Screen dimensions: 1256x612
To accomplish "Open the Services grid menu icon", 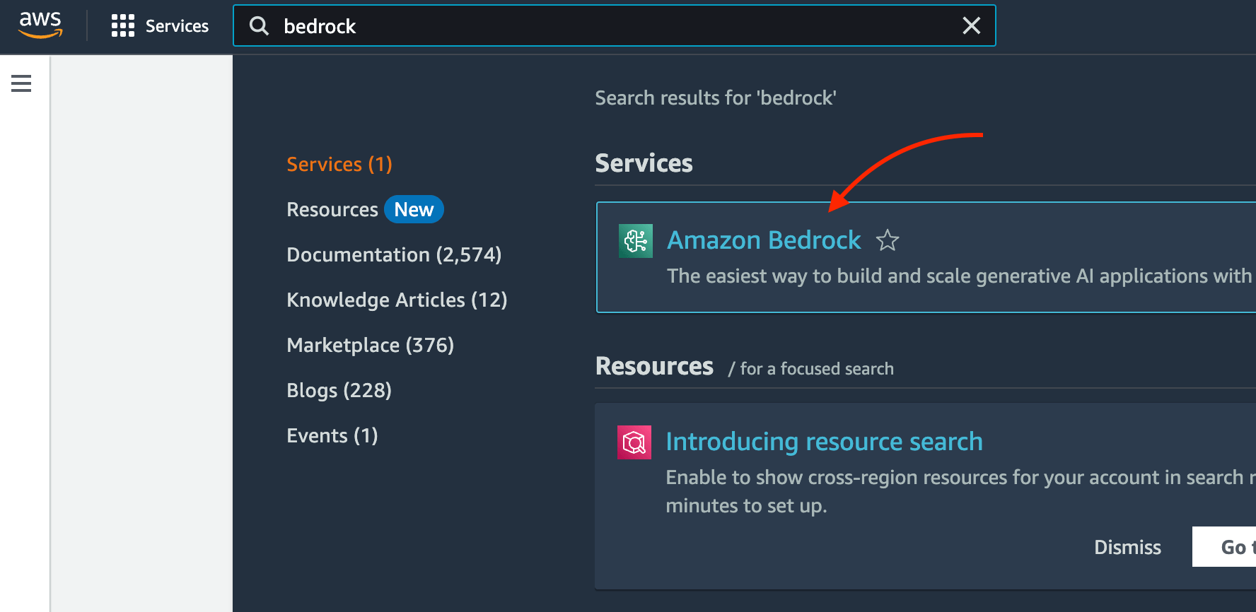I will pyautogui.click(x=122, y=25).
